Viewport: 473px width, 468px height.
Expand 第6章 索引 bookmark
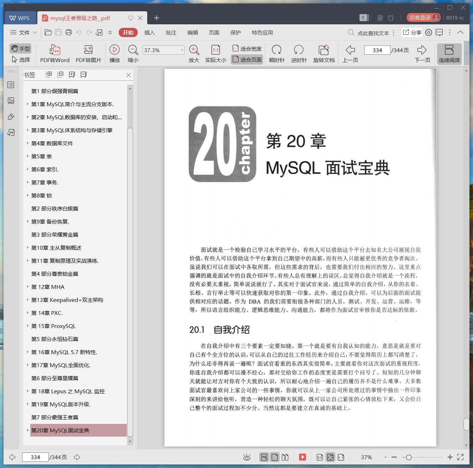(x=27, y=169)
